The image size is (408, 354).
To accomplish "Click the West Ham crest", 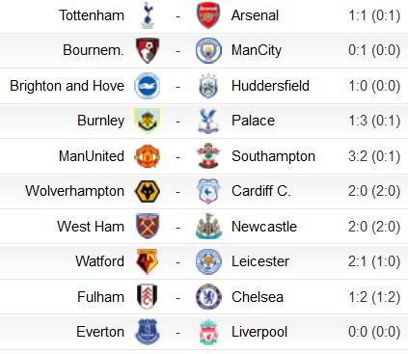I will pyautogui.click(x=148, y=226).
